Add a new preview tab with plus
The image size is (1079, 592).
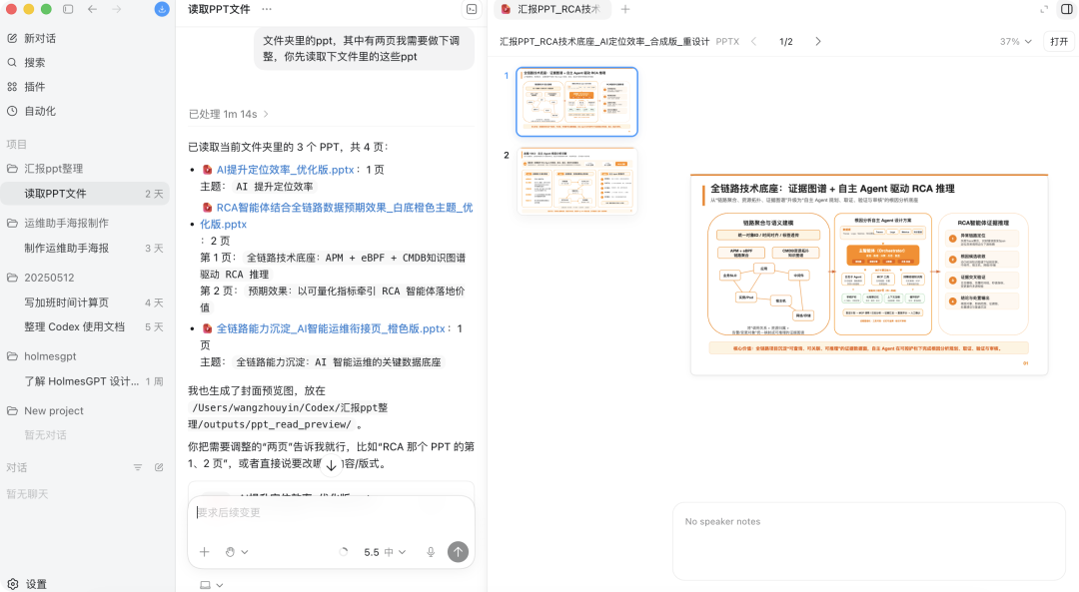tap(624, 9)
